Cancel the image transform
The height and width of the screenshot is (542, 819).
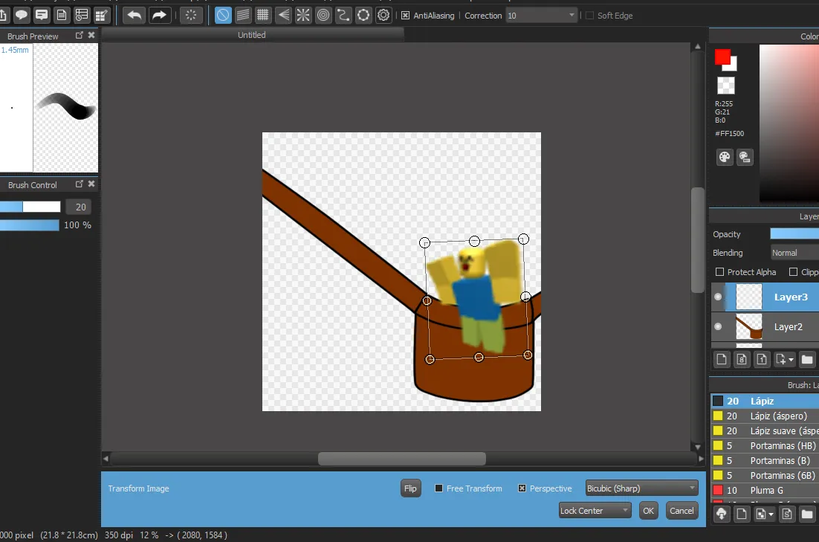coord(682,511)
